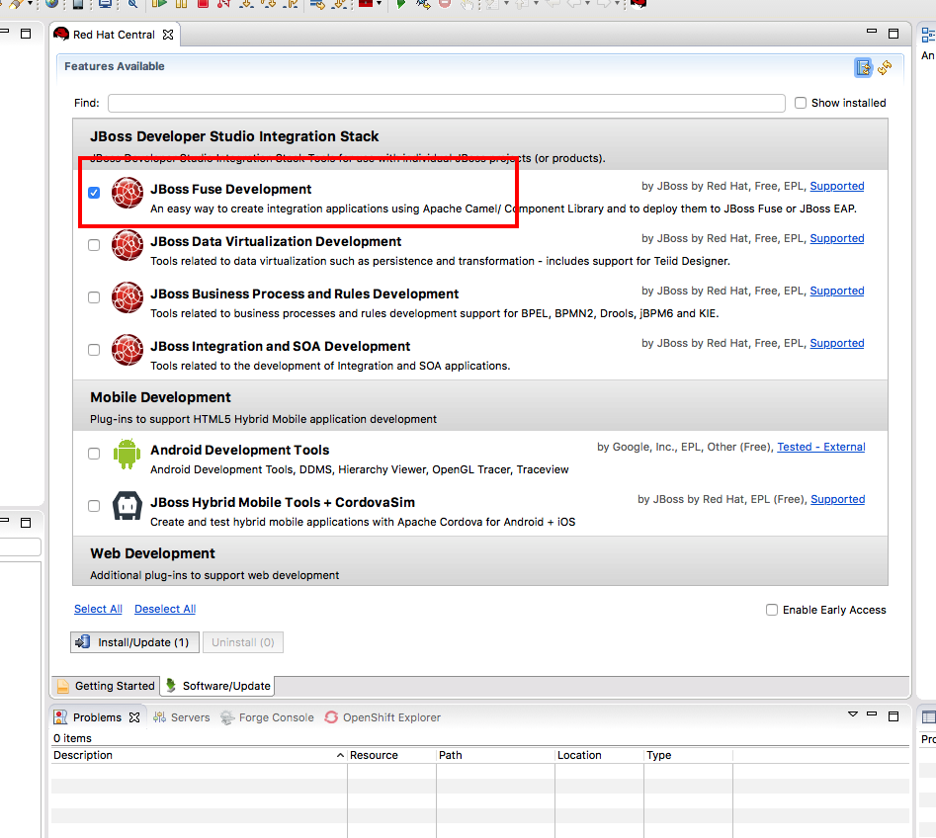Viewport: 936px width, 838px height.
Task: Switch to the Software/Update tab
Action: click(218, 686)
